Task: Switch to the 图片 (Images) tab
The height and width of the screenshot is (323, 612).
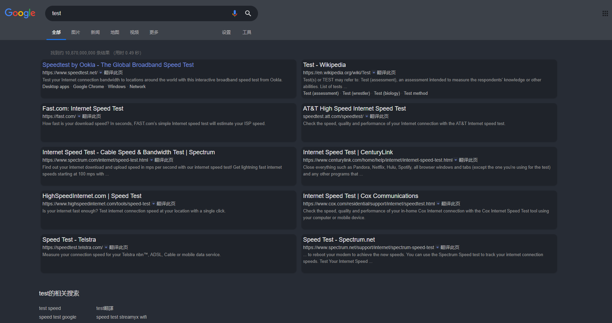Action: click(76, 32)
